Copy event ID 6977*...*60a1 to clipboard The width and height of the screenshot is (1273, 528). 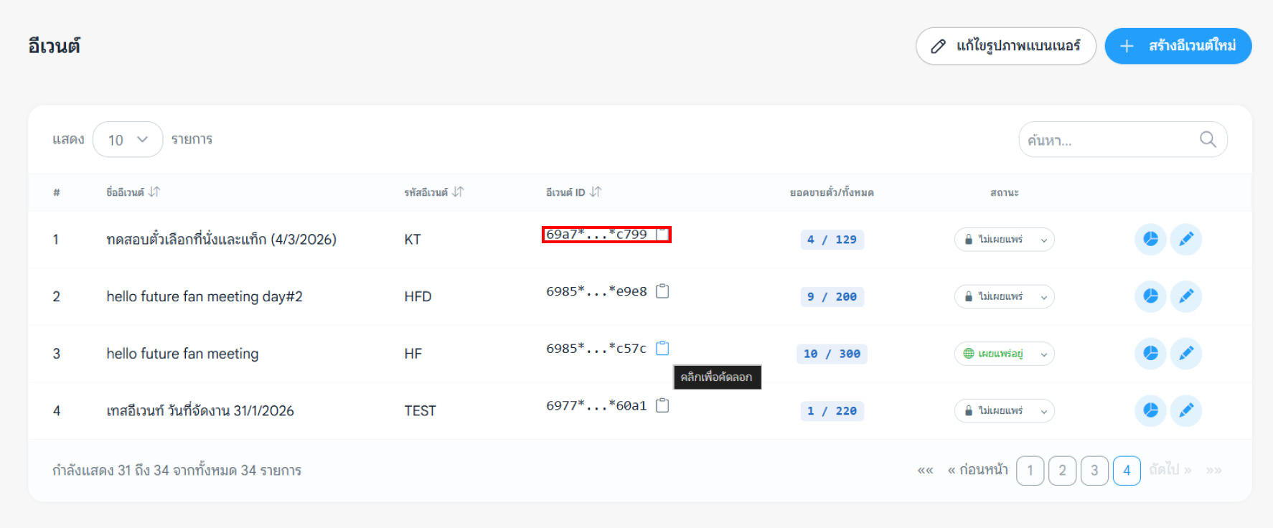coord(662,405)
